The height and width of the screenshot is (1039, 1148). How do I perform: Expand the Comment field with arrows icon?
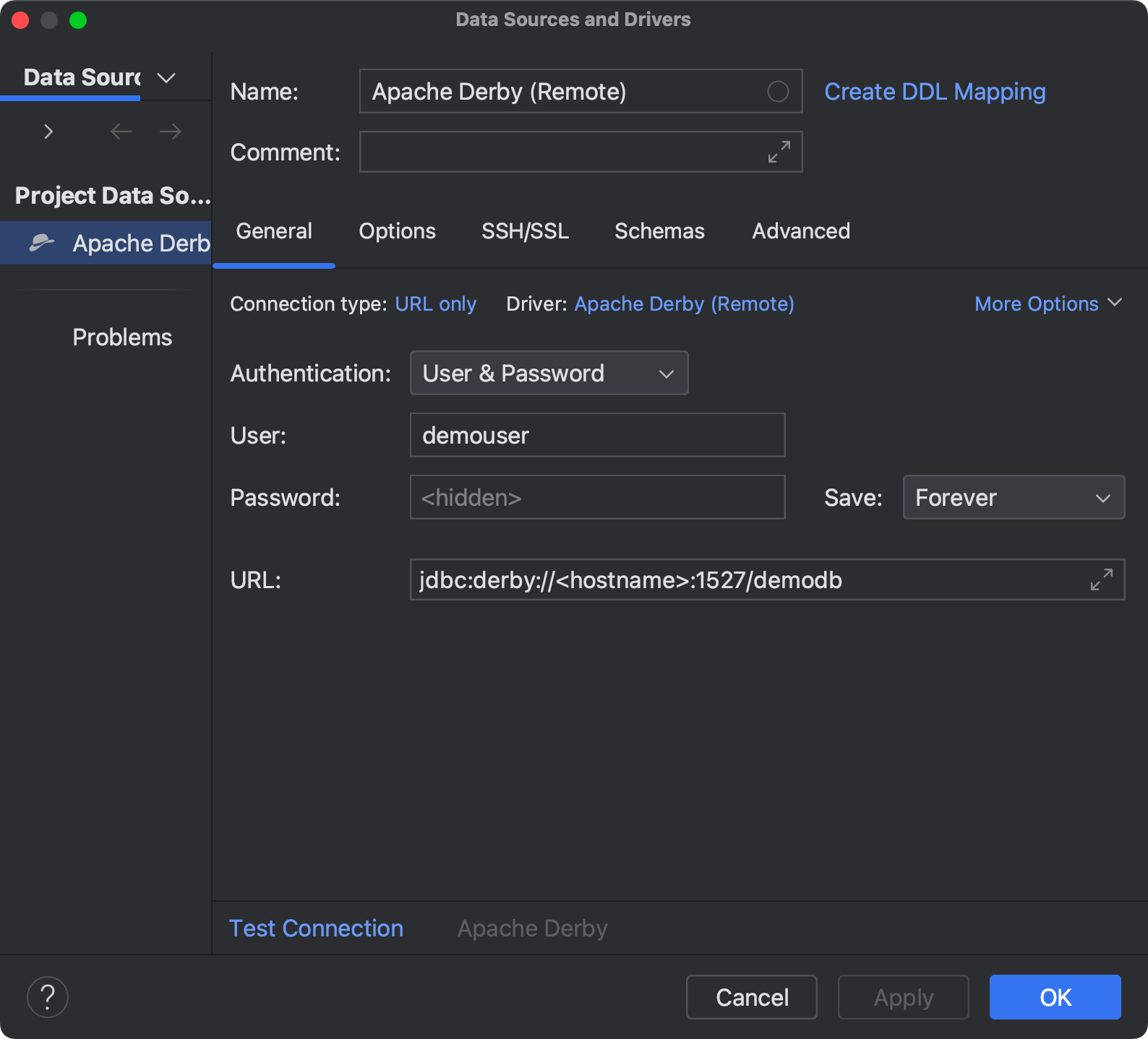[x=779, y=152]
